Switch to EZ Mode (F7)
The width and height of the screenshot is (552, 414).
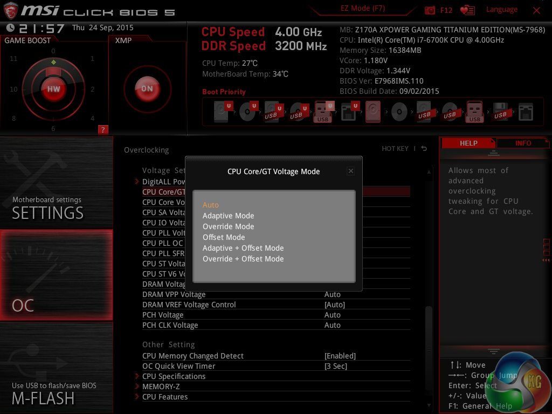click(363, 9)
